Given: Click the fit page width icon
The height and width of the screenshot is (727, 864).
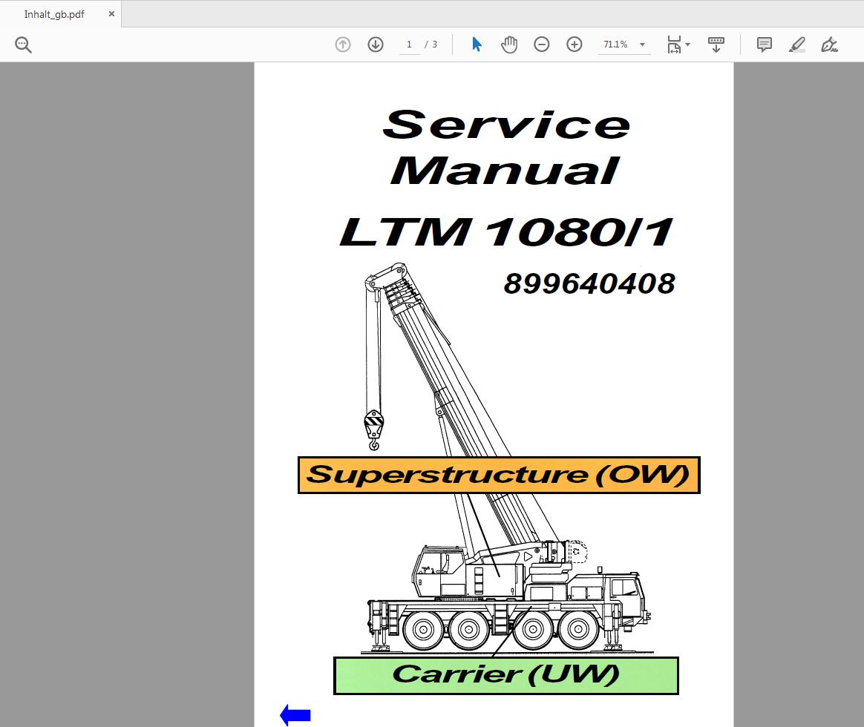Looking at the screenshot, I should click(674, 45).
